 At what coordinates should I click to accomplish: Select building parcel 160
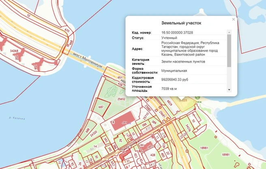[x=149, y=147]
